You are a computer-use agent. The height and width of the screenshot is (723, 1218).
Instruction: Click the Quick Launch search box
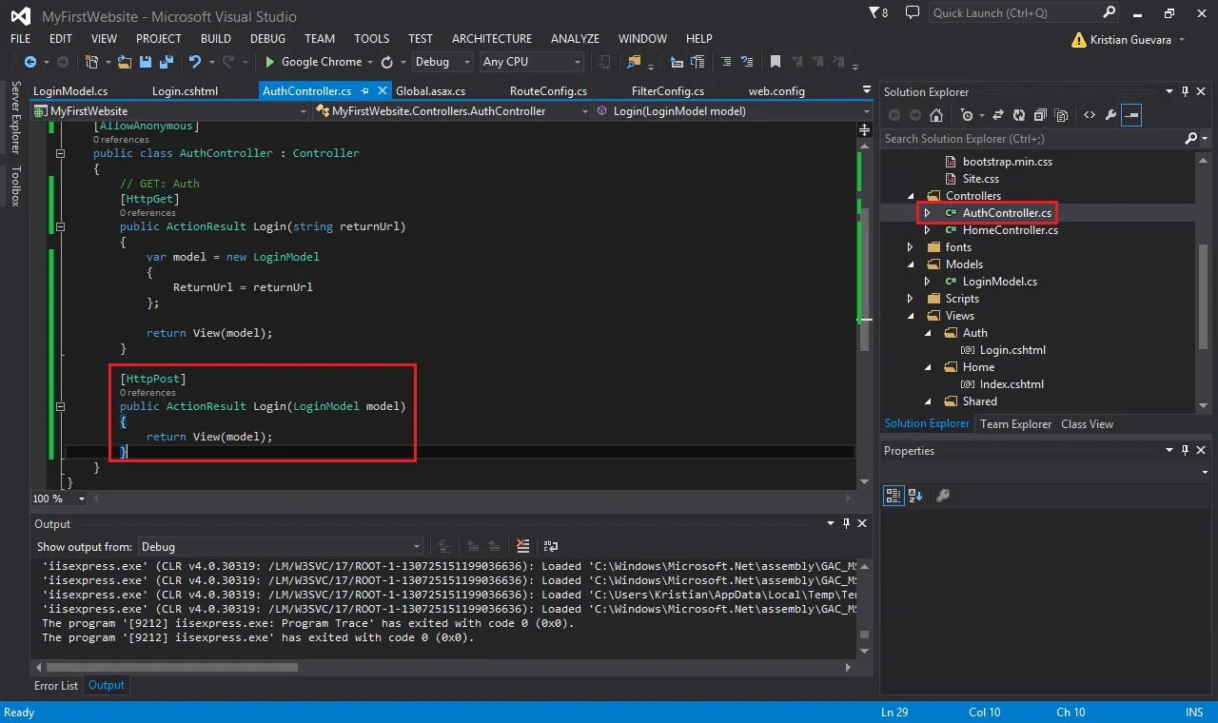coord(1015,13)
